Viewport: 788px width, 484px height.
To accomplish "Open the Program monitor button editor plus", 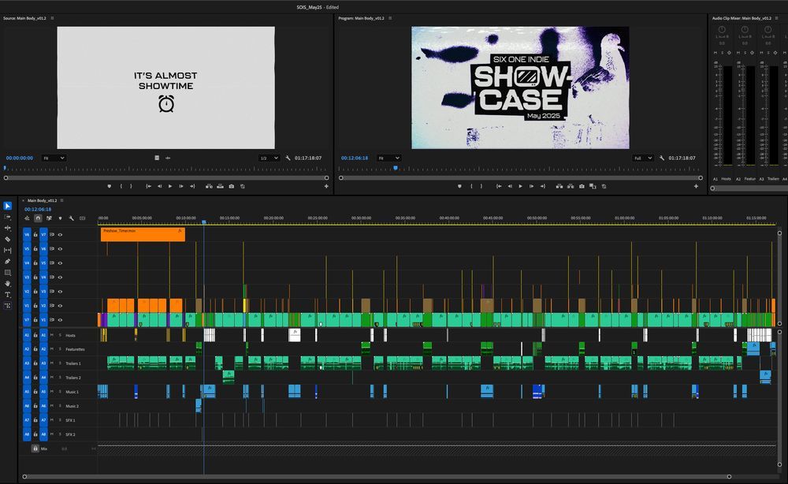I will click(696, 186).
